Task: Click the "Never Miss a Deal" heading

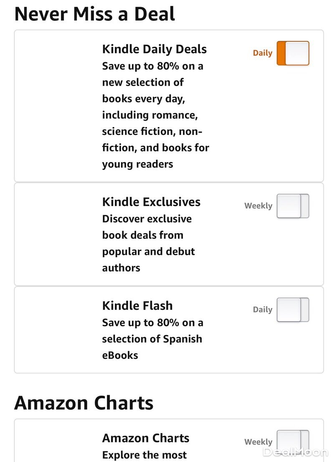Action: pyautogui.click(x=95, y=14)
